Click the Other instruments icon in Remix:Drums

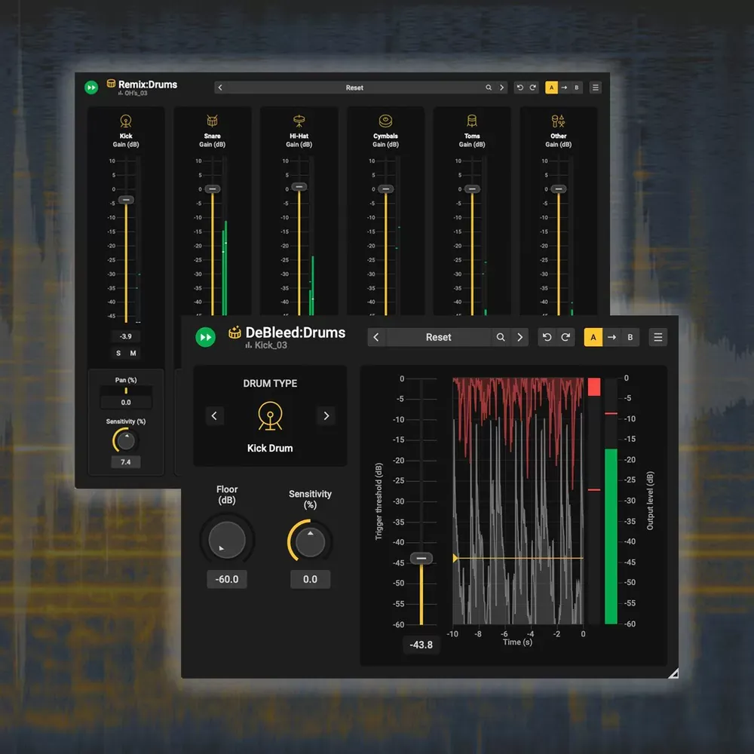tap(558, 121)
